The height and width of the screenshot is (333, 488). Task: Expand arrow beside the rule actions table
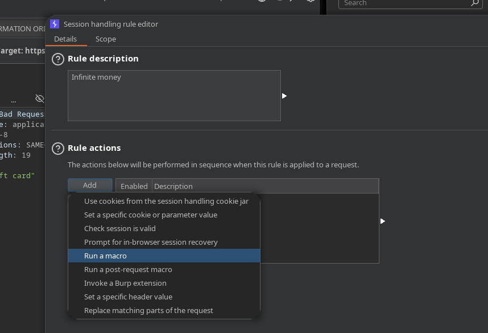[383, 221]
